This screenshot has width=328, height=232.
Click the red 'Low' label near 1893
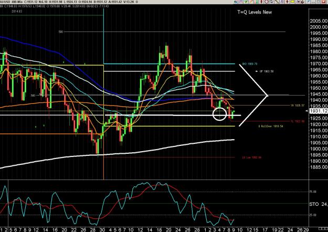tap(252, 157)
